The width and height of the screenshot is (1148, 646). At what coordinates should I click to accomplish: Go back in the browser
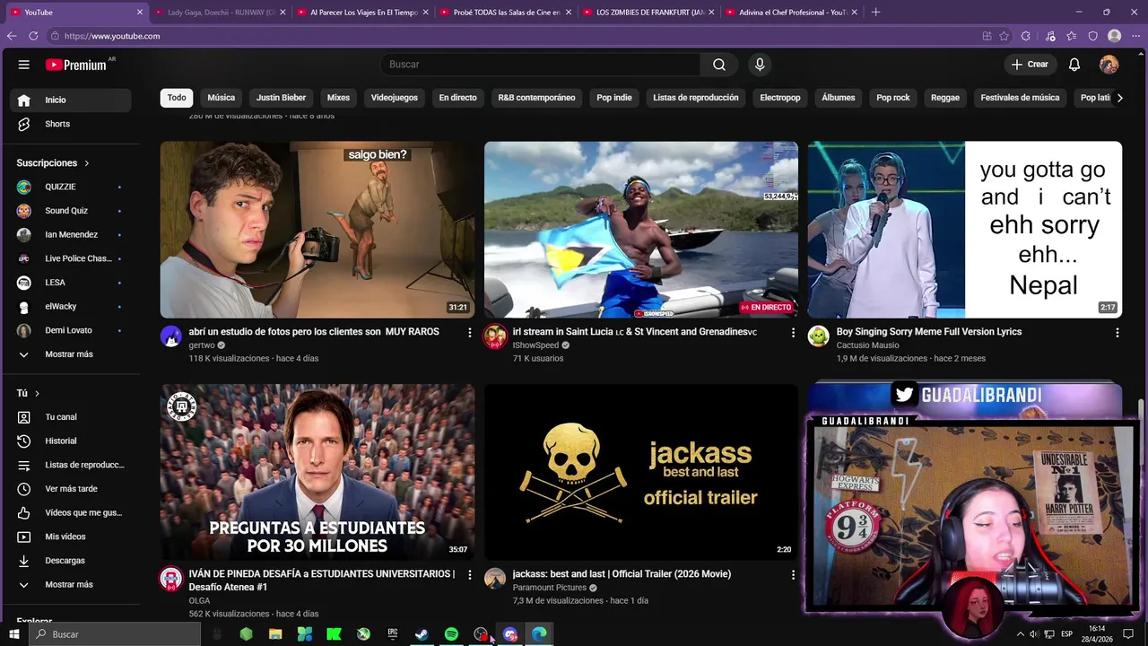coord(12,36)
